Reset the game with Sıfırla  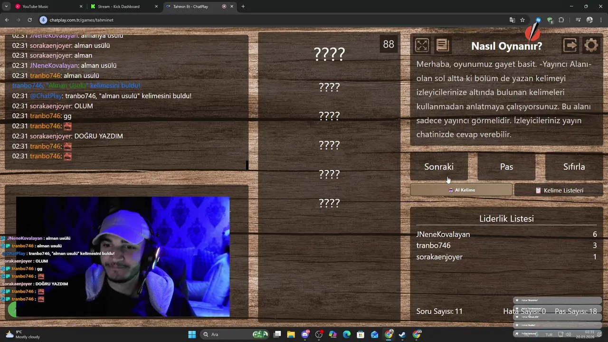574,167
